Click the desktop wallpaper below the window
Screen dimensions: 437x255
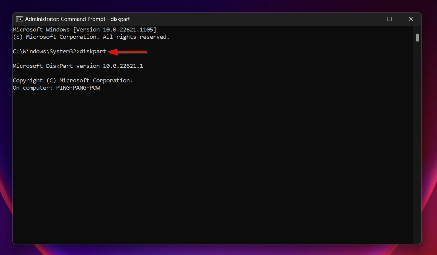coord(218,250)
